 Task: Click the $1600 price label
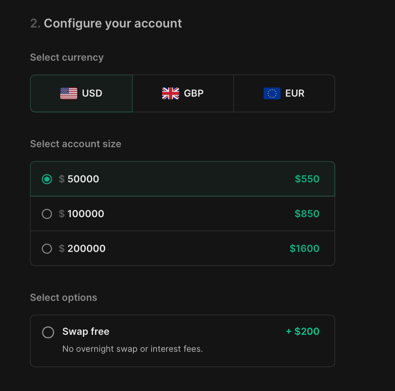pos(304,249)
